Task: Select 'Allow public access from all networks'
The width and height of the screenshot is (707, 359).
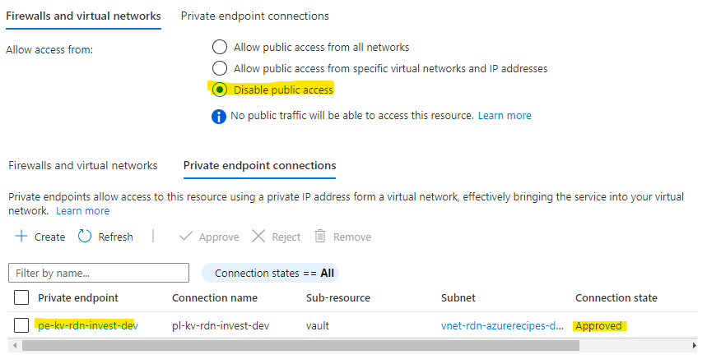Action: click(220, 47)
